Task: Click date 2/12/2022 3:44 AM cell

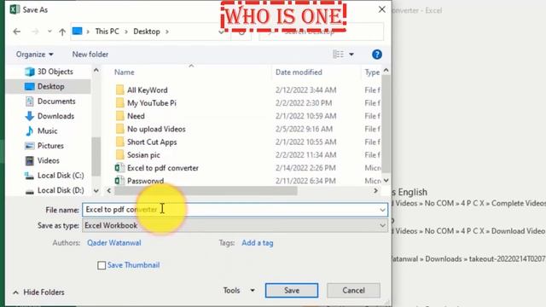Action: point(305,90)
